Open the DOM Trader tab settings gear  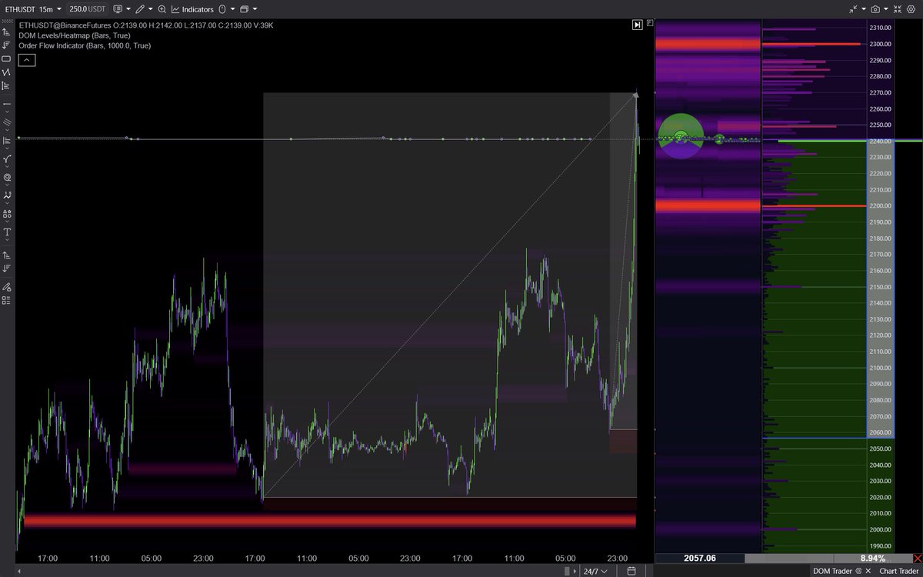[x=858, y=571]
